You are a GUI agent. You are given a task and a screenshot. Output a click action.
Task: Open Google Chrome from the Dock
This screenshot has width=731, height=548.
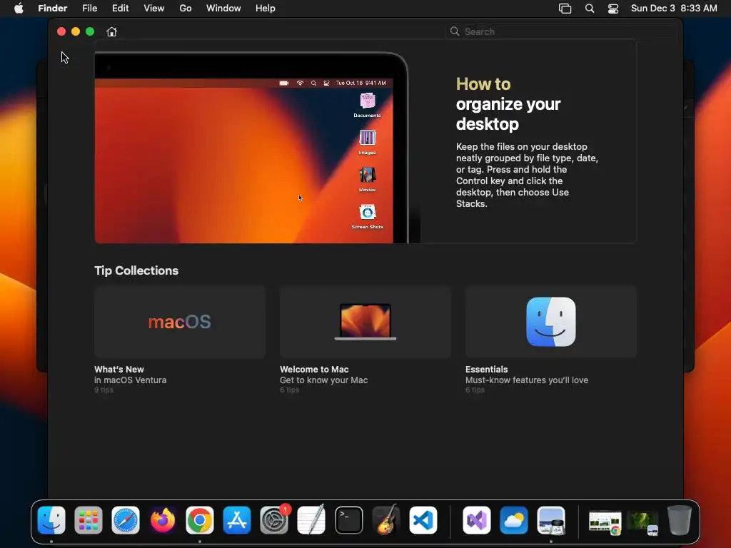tap(200, 519)
